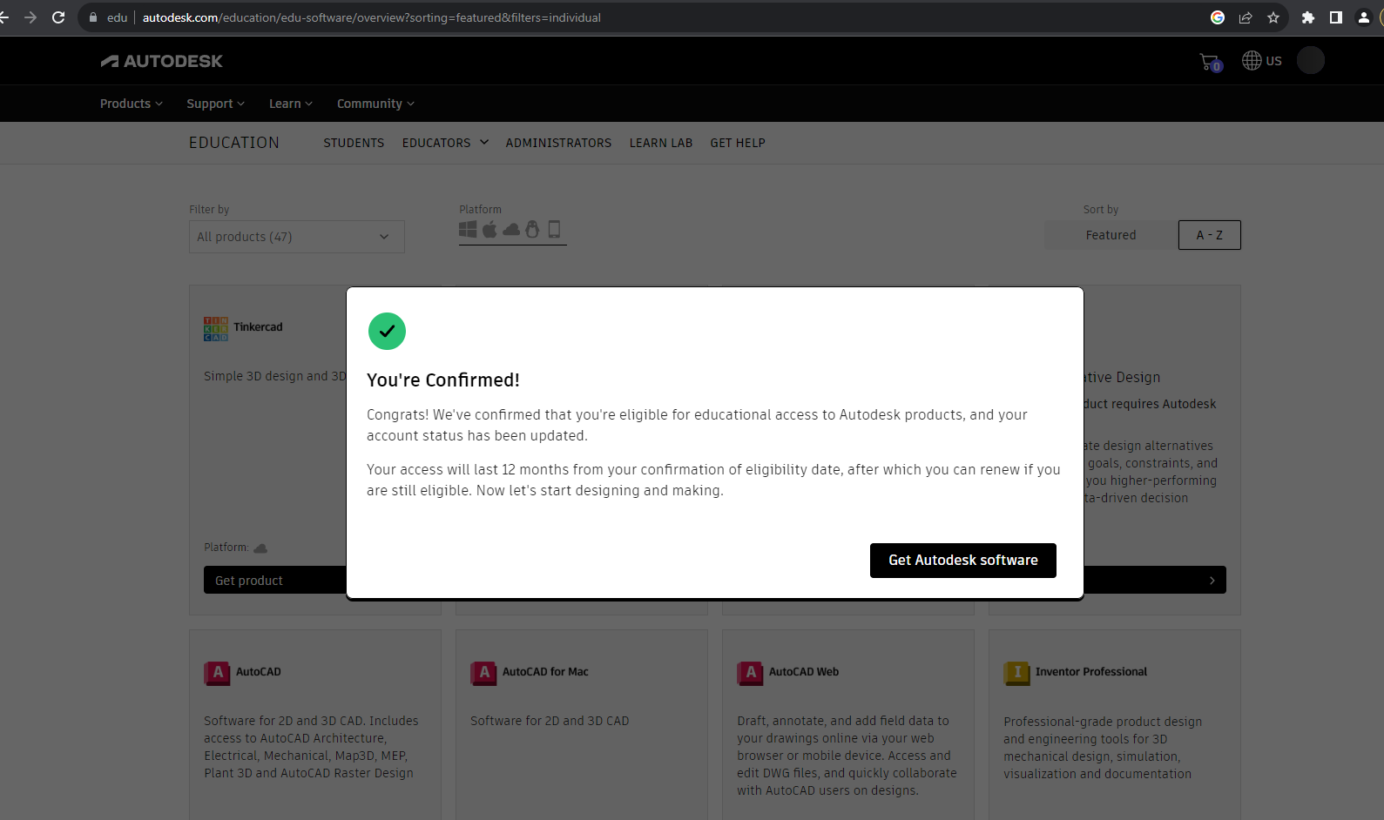
Task: Open the All products (47) filter dropdown
Action: point(297,237)
